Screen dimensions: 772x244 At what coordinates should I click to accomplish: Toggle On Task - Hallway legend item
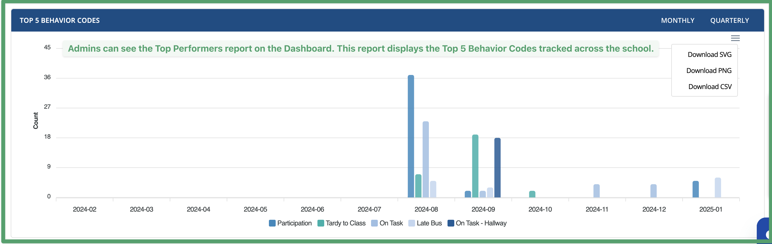click(481, 223)
